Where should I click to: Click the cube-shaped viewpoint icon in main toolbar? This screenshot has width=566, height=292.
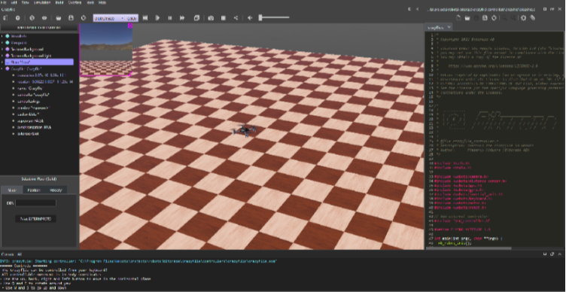pyautogui.click(x=32, y=18)
